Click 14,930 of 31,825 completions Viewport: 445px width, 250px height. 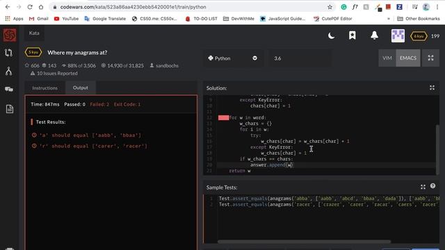click(x=122, y=65)
